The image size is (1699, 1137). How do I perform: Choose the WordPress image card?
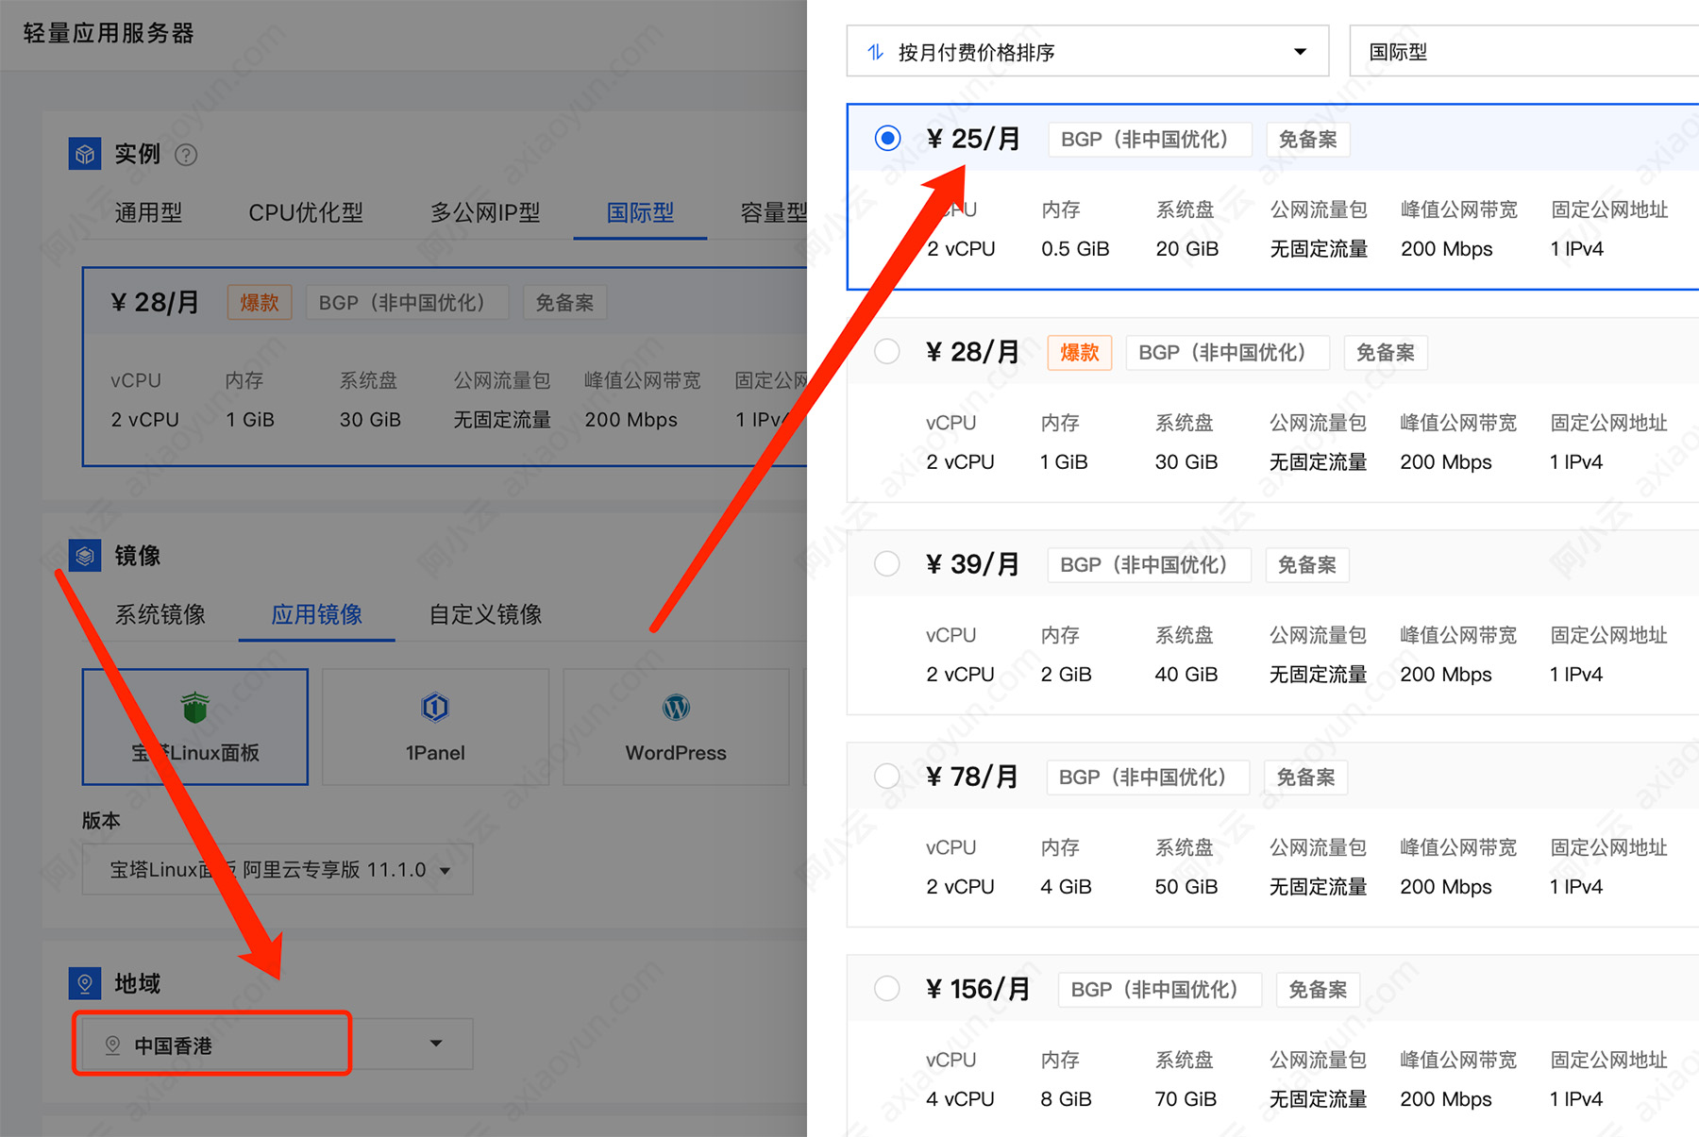tap(676, 727)
